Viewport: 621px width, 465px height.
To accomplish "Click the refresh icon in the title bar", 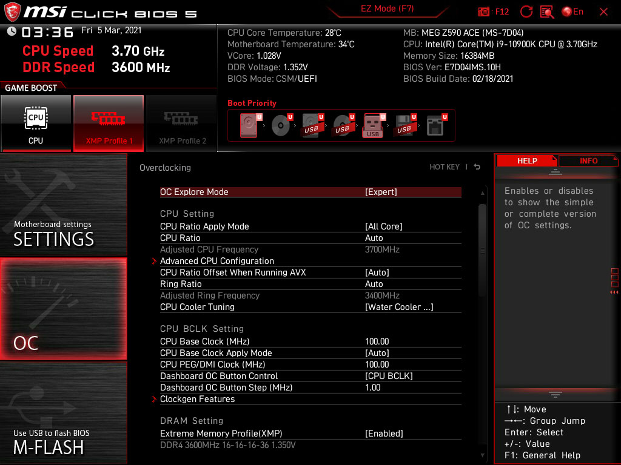I will [526, 11].
